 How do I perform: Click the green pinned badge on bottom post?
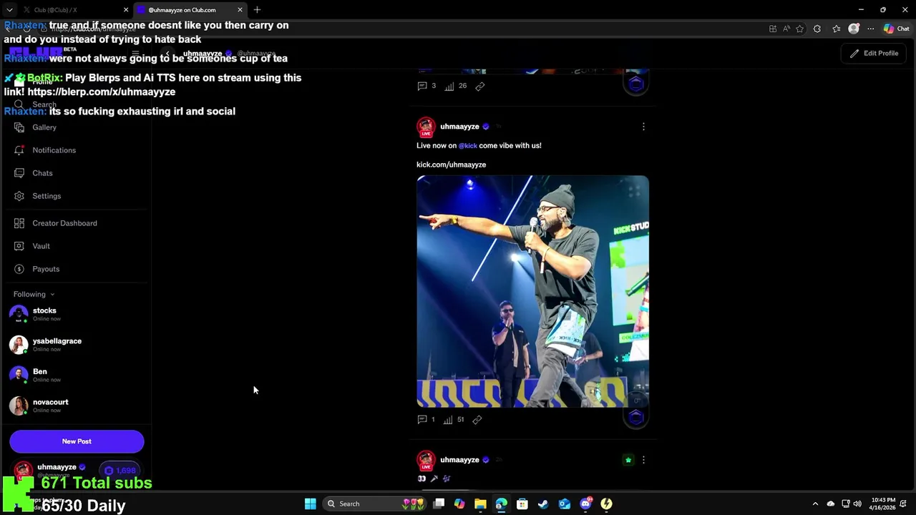[x=628, y=460]
